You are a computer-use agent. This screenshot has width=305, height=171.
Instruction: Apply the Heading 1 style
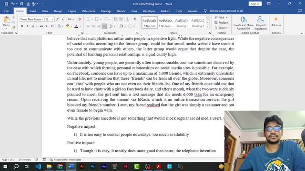182,22
